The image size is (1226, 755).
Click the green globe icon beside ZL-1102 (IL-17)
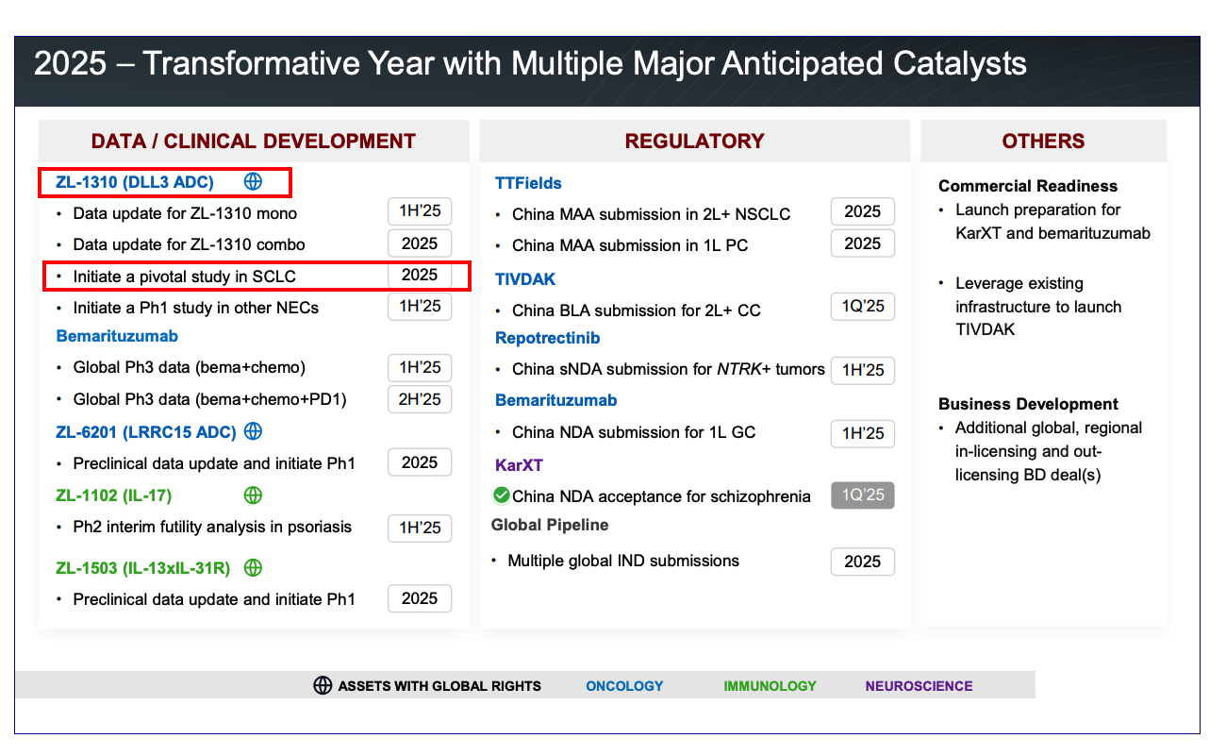tap(253, 495)
